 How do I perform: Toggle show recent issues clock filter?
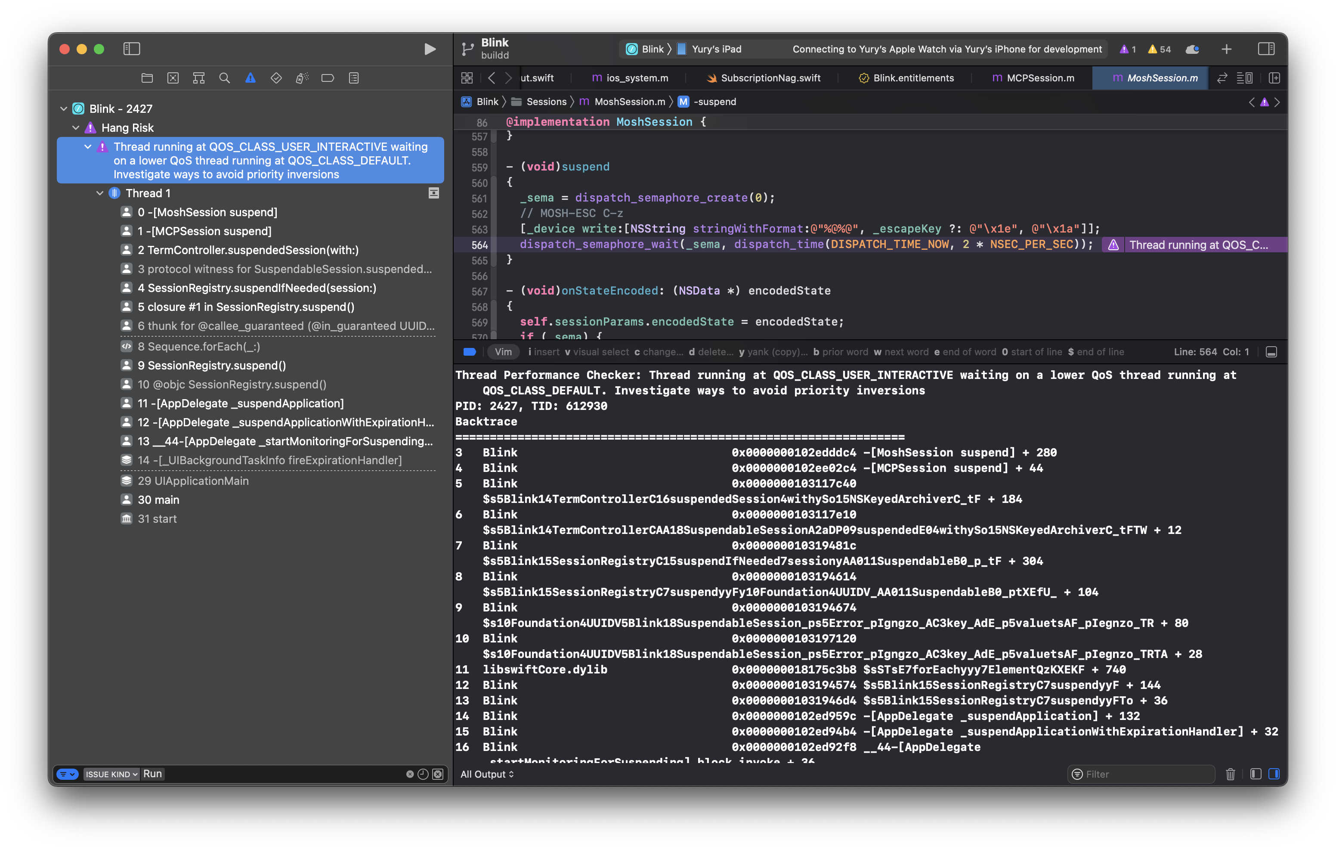423,774
